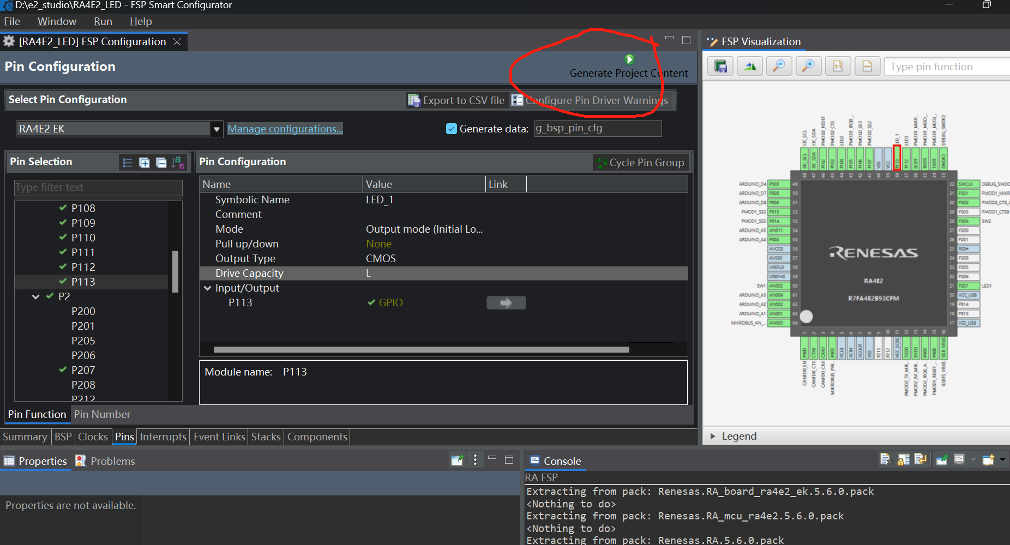
Task: Select P207 in the pin tree
Action: [x=83, y=371]
